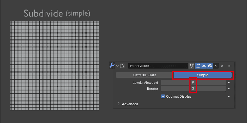Toggle On Cage display for the modifier
This screenshot has height=123, width=247.
coord(192,66)
